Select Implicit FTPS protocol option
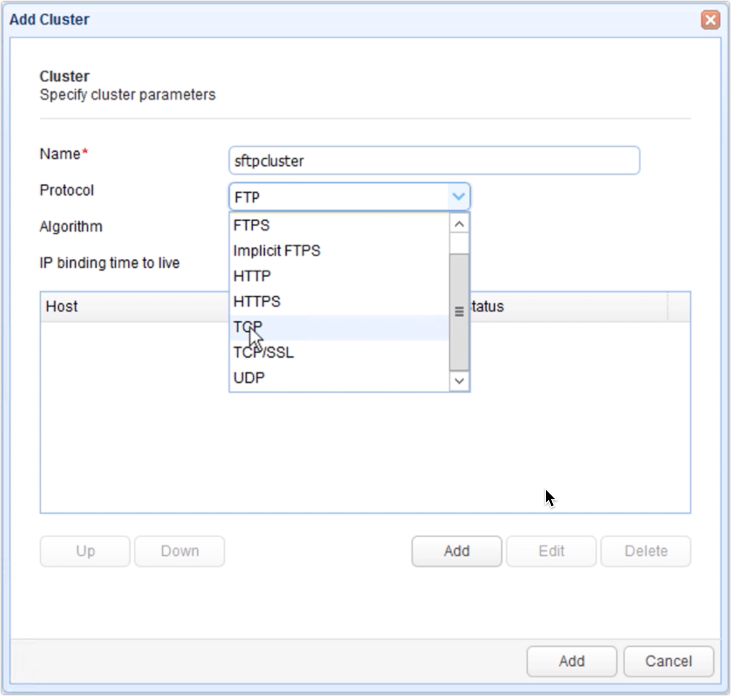The height and width of the screenshot is (696, 731). 276,251
